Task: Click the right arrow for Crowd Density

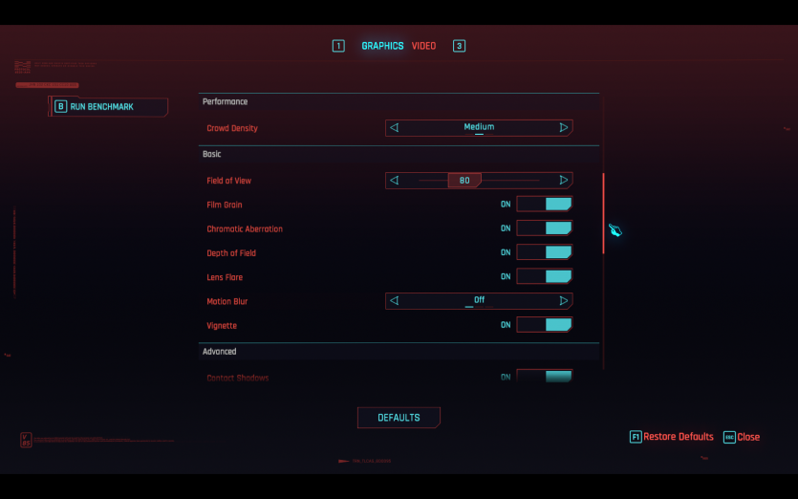Action: coord(563,128)
